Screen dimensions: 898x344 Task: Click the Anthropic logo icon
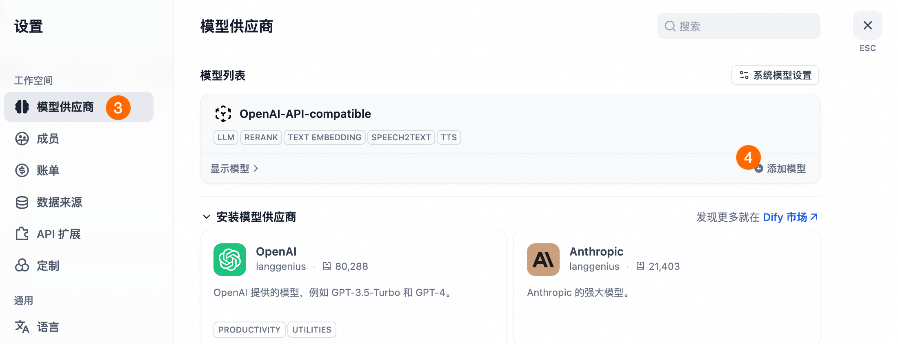click(543, 260)
